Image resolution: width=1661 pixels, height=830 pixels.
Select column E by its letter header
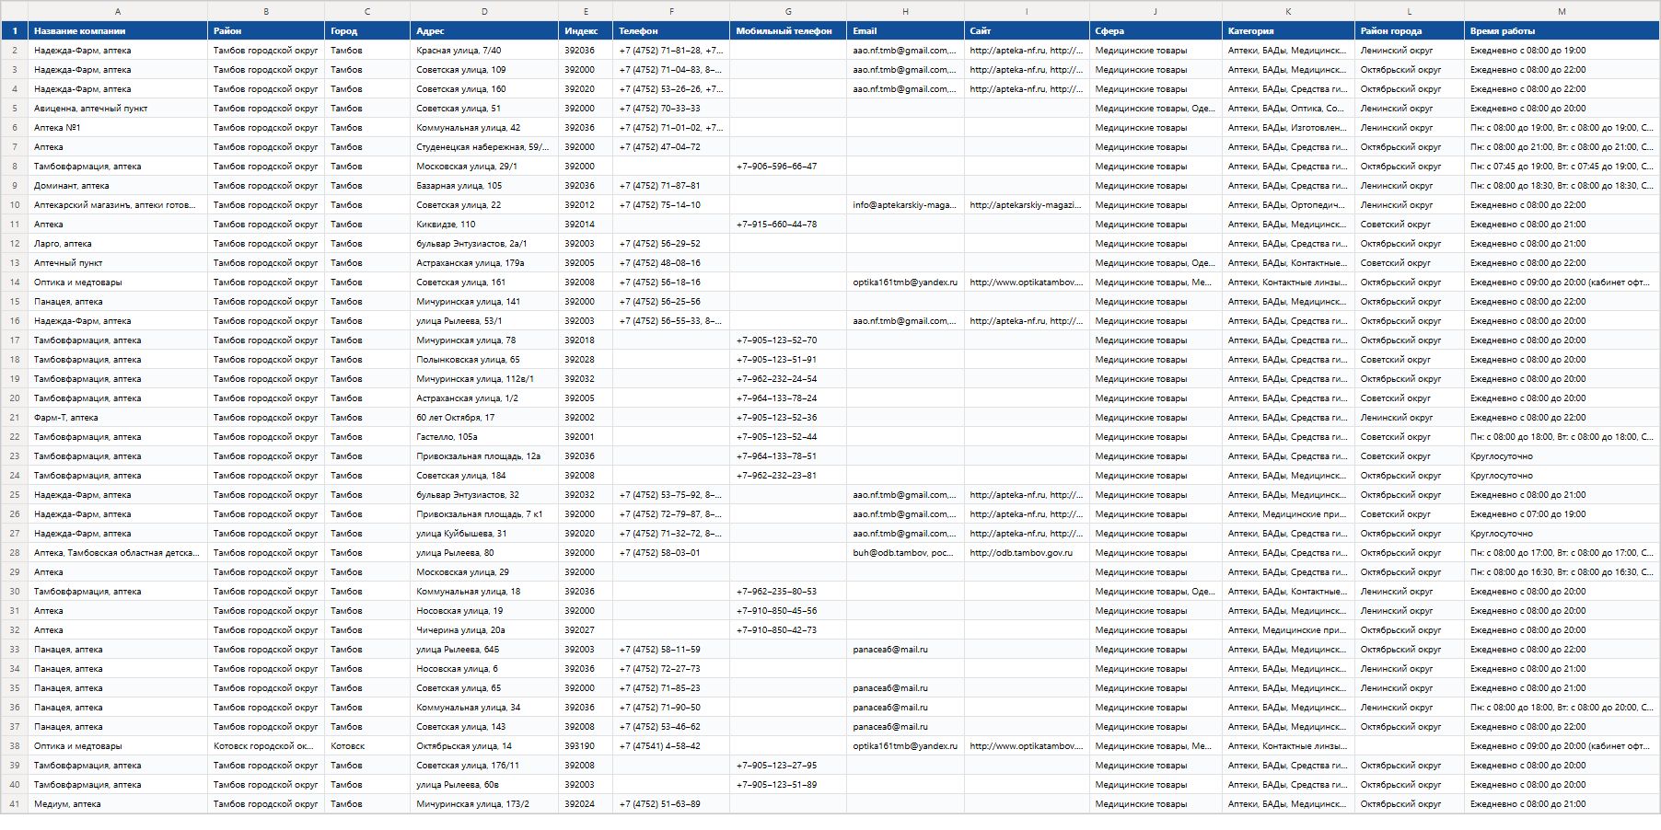(x=586, y=11)
